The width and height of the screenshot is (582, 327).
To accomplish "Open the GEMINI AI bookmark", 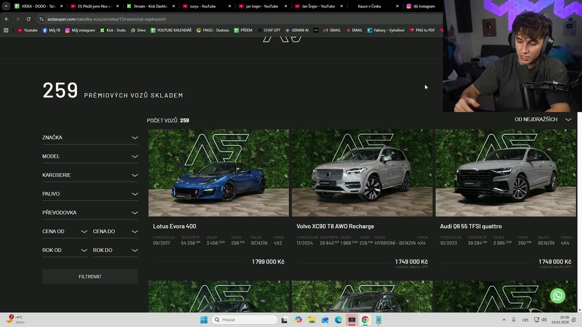I will click(x=297, y=30).
